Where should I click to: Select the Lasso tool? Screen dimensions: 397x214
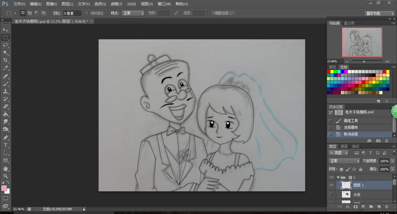click(5, 45)
